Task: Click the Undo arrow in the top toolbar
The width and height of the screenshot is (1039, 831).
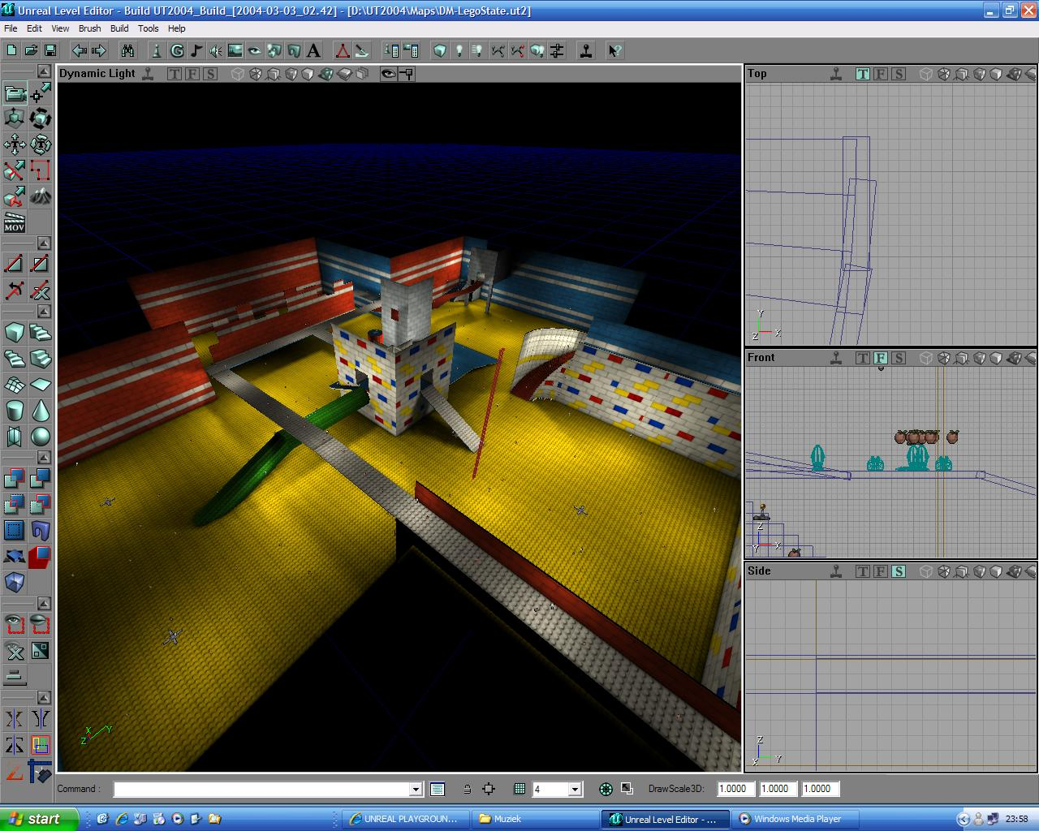Action: (x=79, y=50)
